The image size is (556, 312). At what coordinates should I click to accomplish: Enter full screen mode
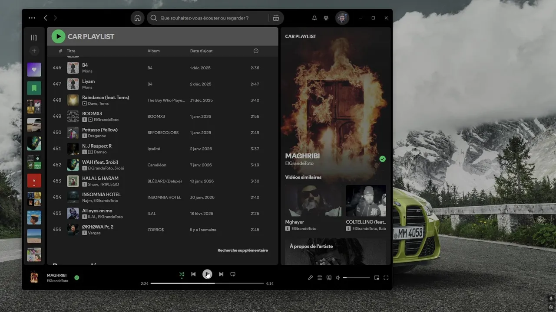(x=386, y=278)
